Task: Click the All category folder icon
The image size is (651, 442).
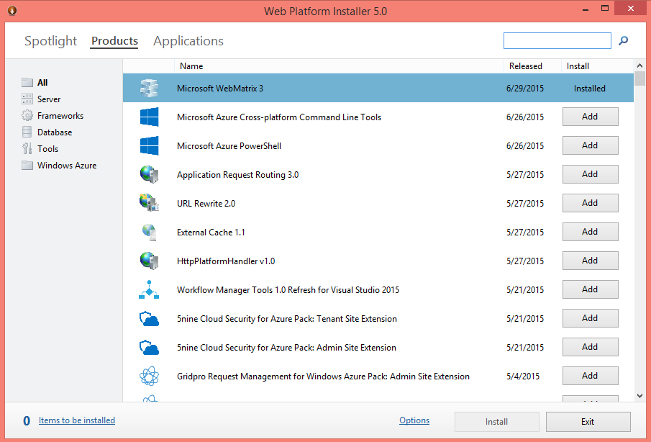Action: point(27,82)
